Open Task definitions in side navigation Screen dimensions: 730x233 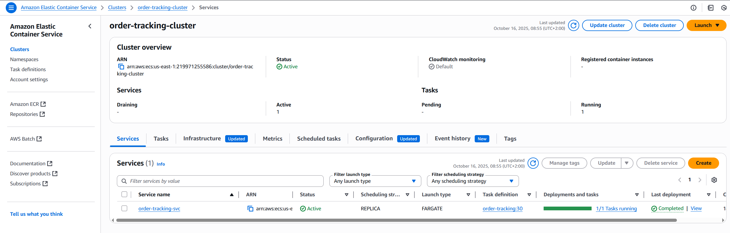click(x=28, y=69)
